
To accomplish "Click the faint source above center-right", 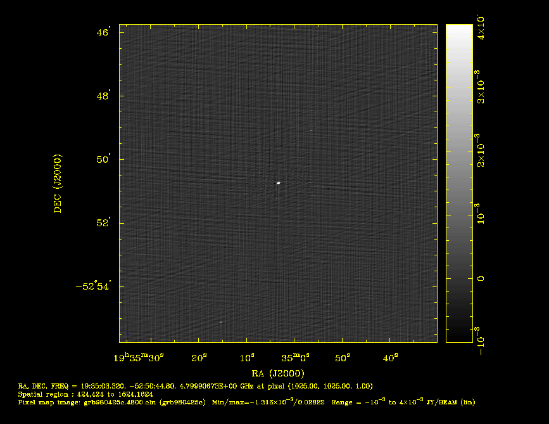I will point(310,131).
